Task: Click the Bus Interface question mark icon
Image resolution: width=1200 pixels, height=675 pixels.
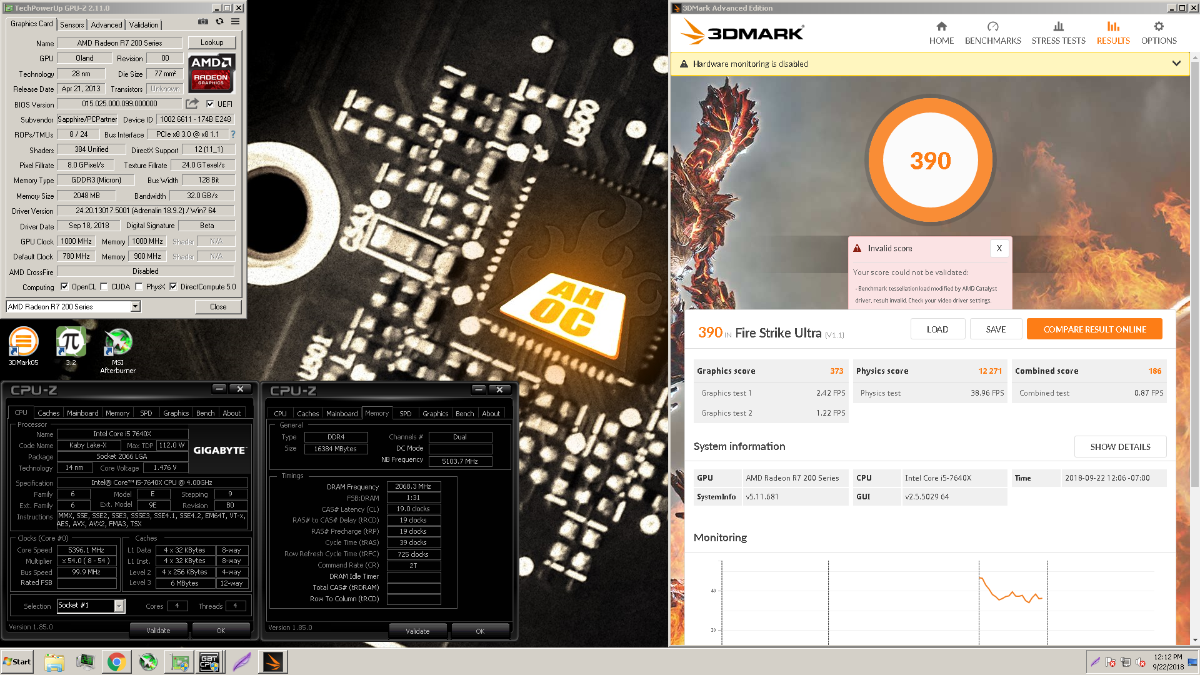Action: click(233, 134)
